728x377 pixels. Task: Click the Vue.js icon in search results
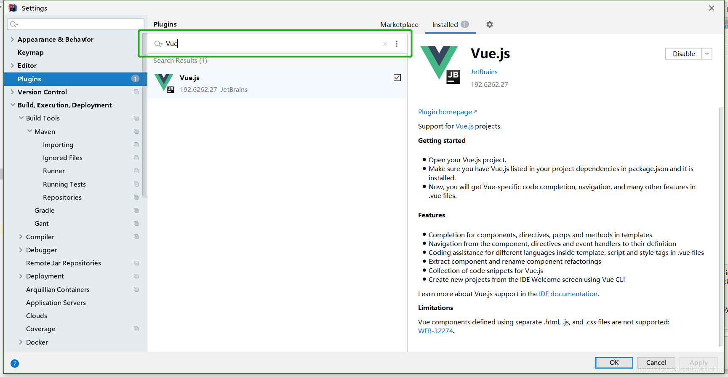pos(164,83)
